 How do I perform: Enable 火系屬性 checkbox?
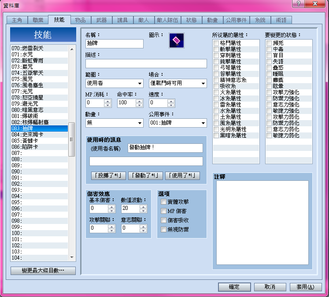click(216, 92)
